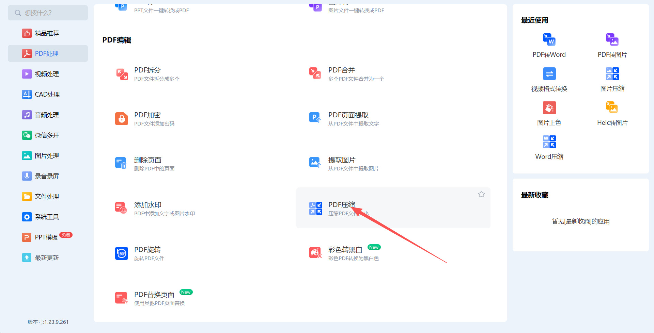Open the PDF页面提取 tool icon

(x=315, y=118)
